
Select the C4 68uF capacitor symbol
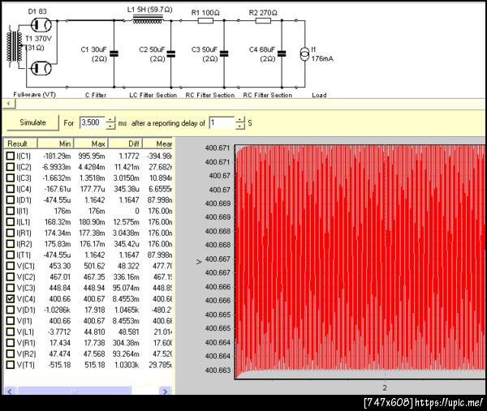pos(282,54)
